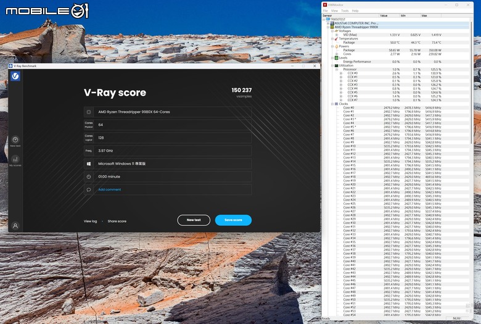Select the Energy Performance row

tap(396, 62)
